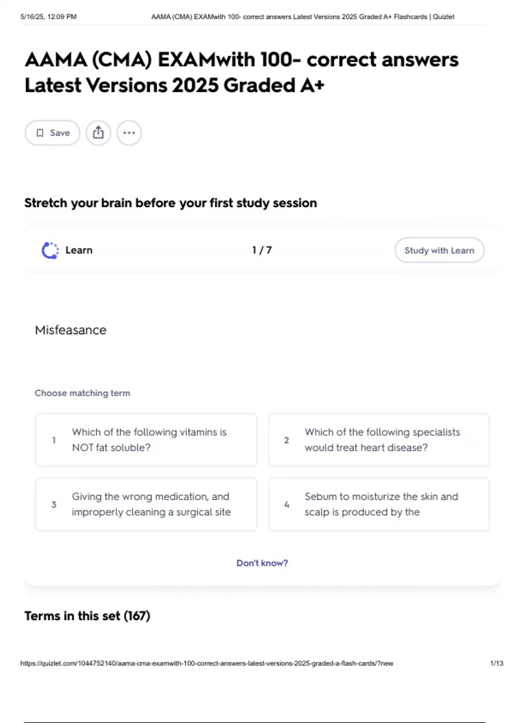510x723 pixels.
Task: Click the Misfeasance prompt term
Action: click(x=71, y=330)
